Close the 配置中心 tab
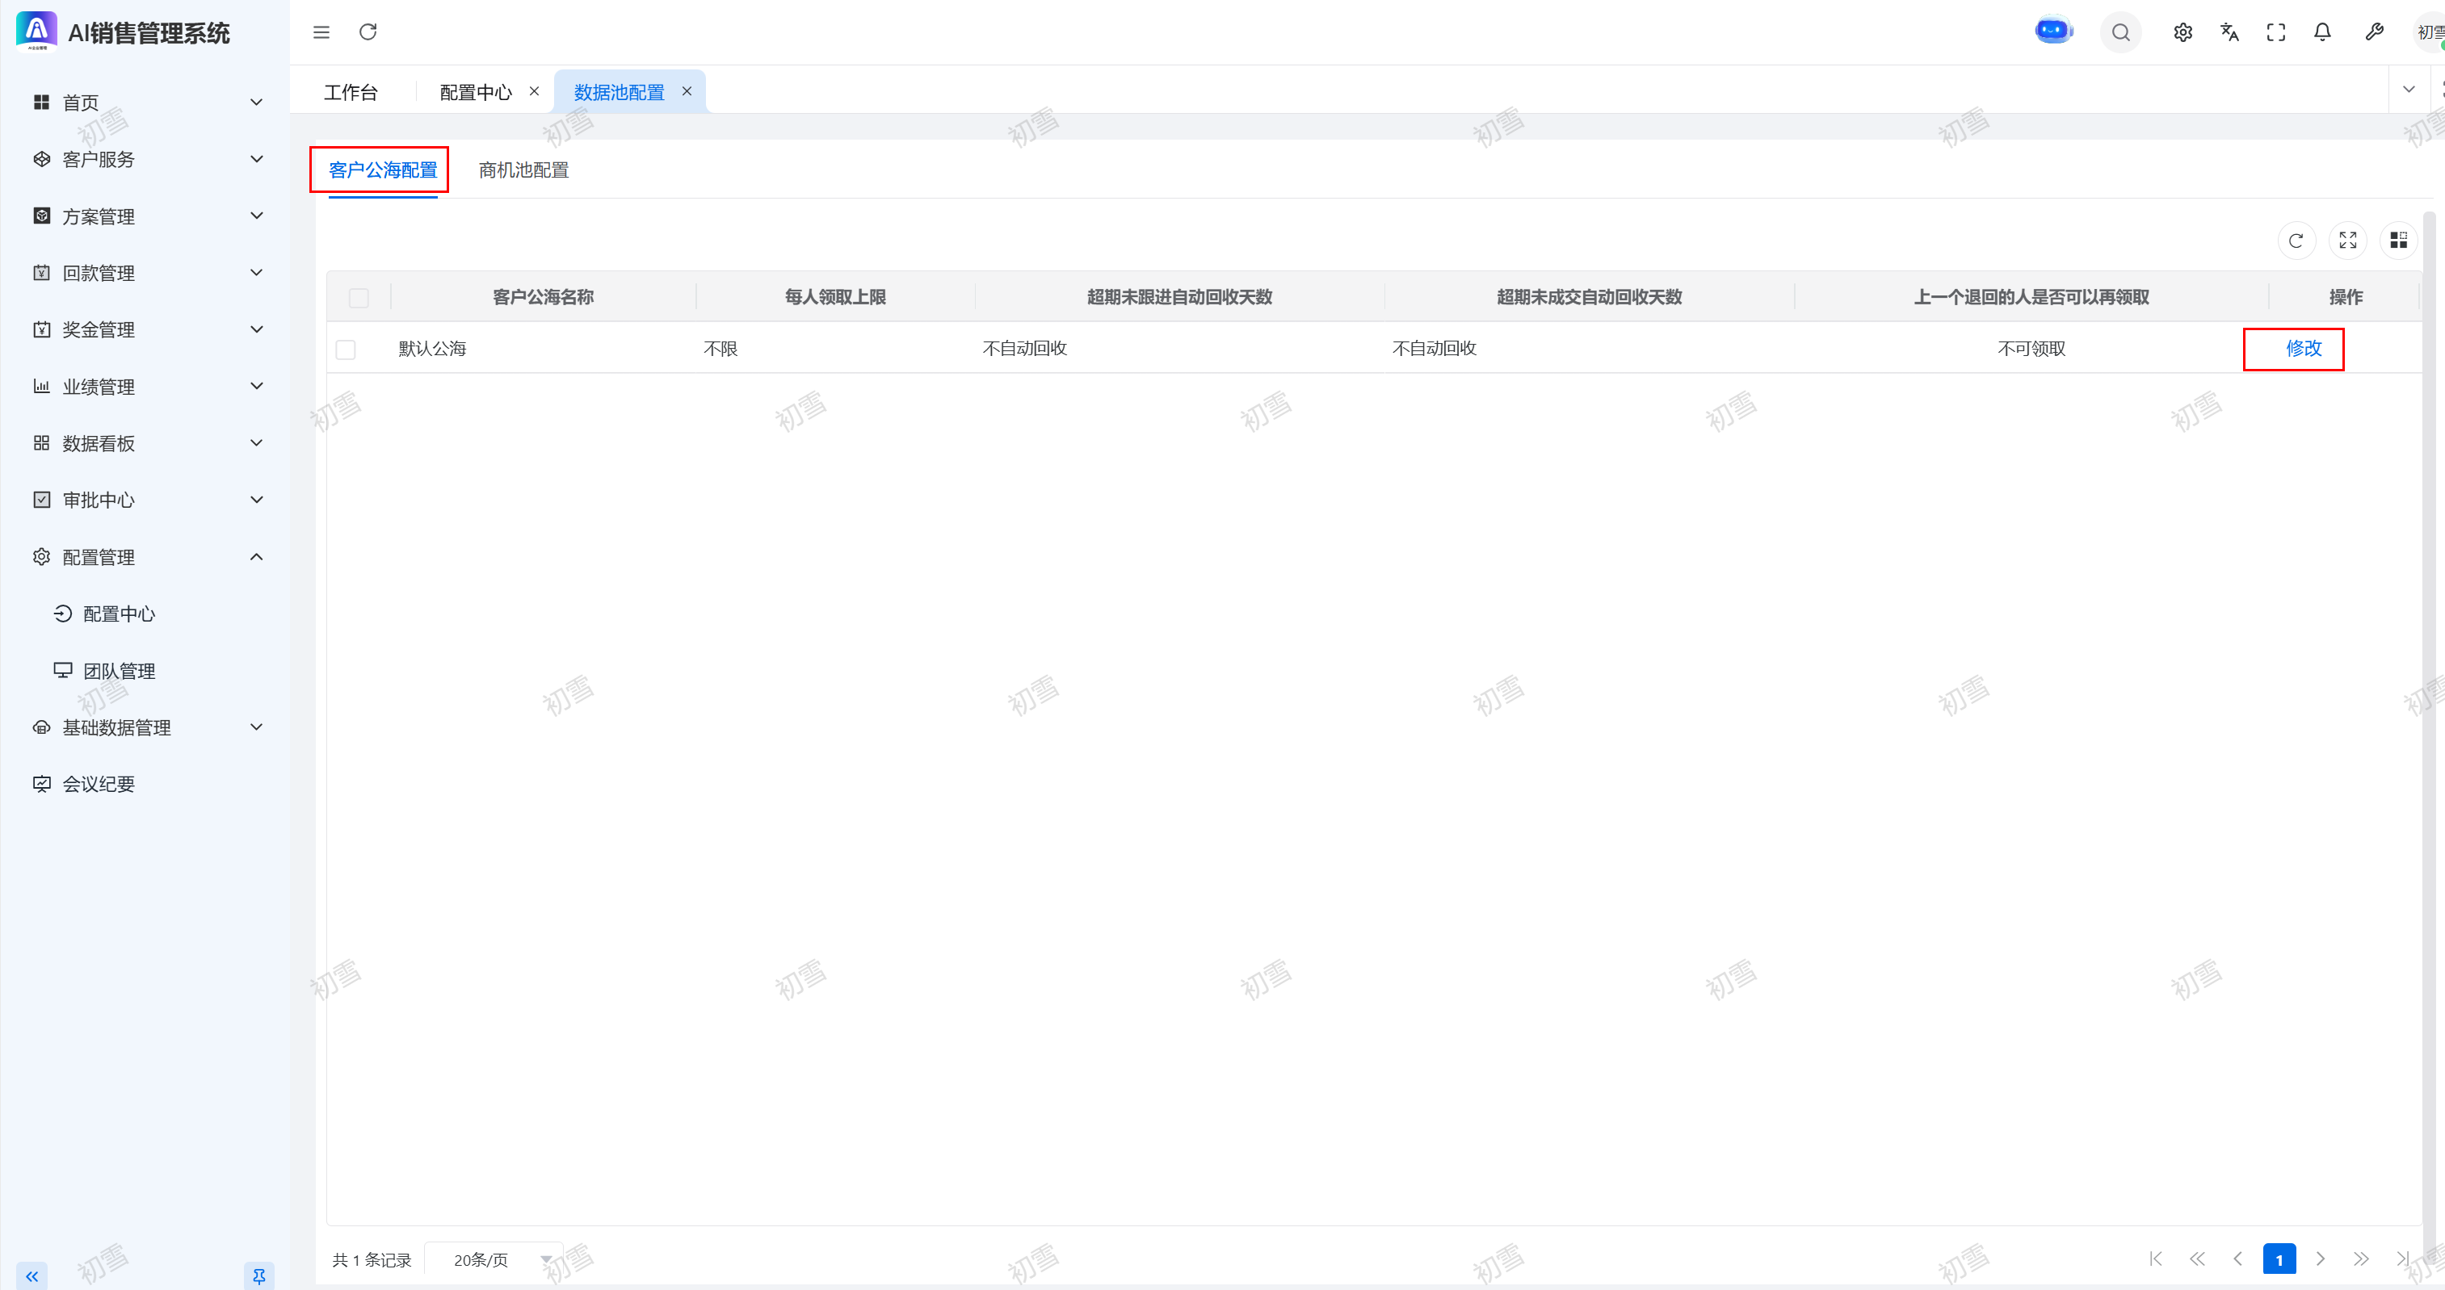Screen dimensions: 2445x1290 click(535, 91)
